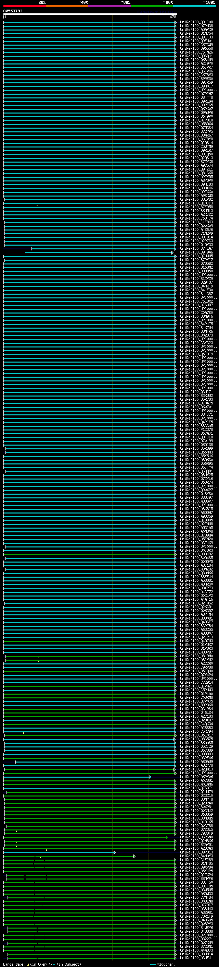Click label UniRef100_Q7S3T1
The width and height of the screenshot is (219, 967).
[x=196, y=788]
